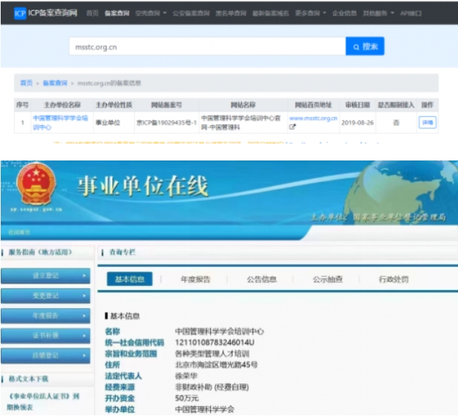This screenshot has width=458, height=416.
Task: Click the 京ICP备19029435号-1 record number cell
Action: 166,122
